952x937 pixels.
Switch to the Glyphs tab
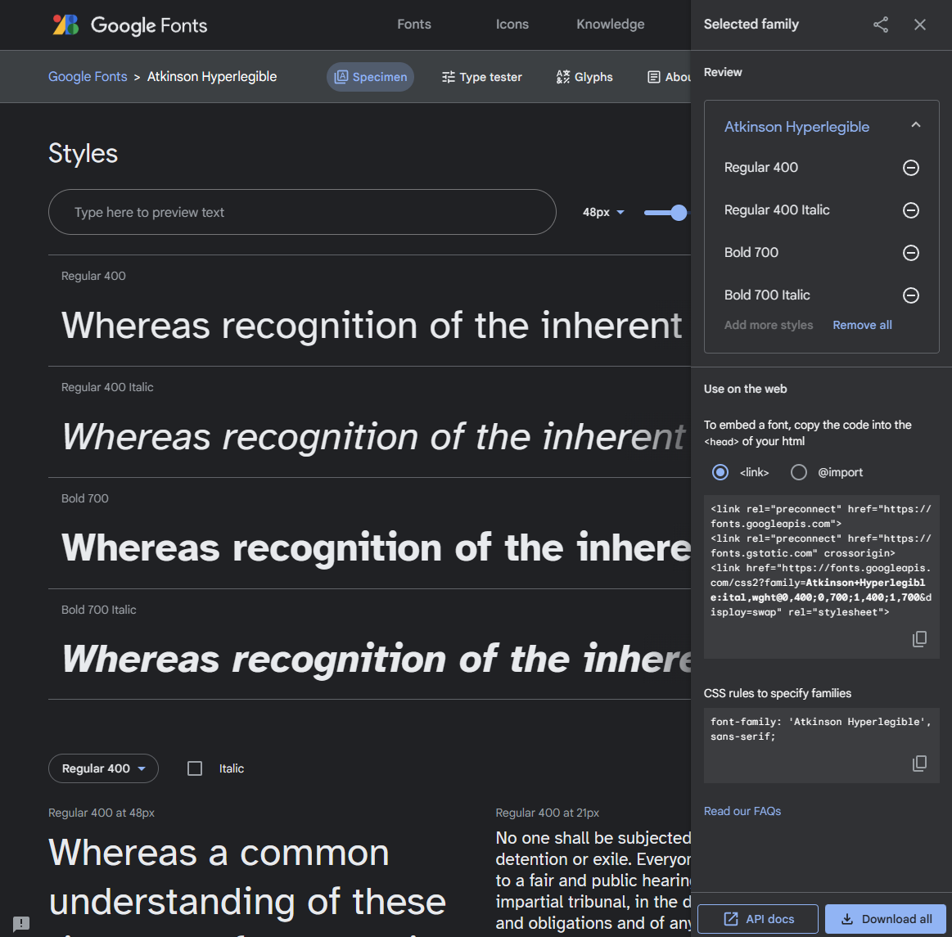click(584, 77)
